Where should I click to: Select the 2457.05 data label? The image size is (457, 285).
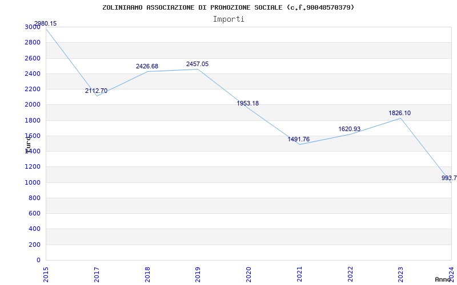point(197,64)
